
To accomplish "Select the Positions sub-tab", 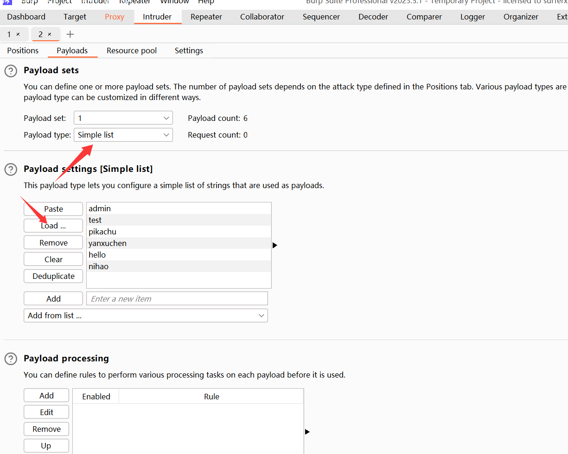I will point(23,50).
